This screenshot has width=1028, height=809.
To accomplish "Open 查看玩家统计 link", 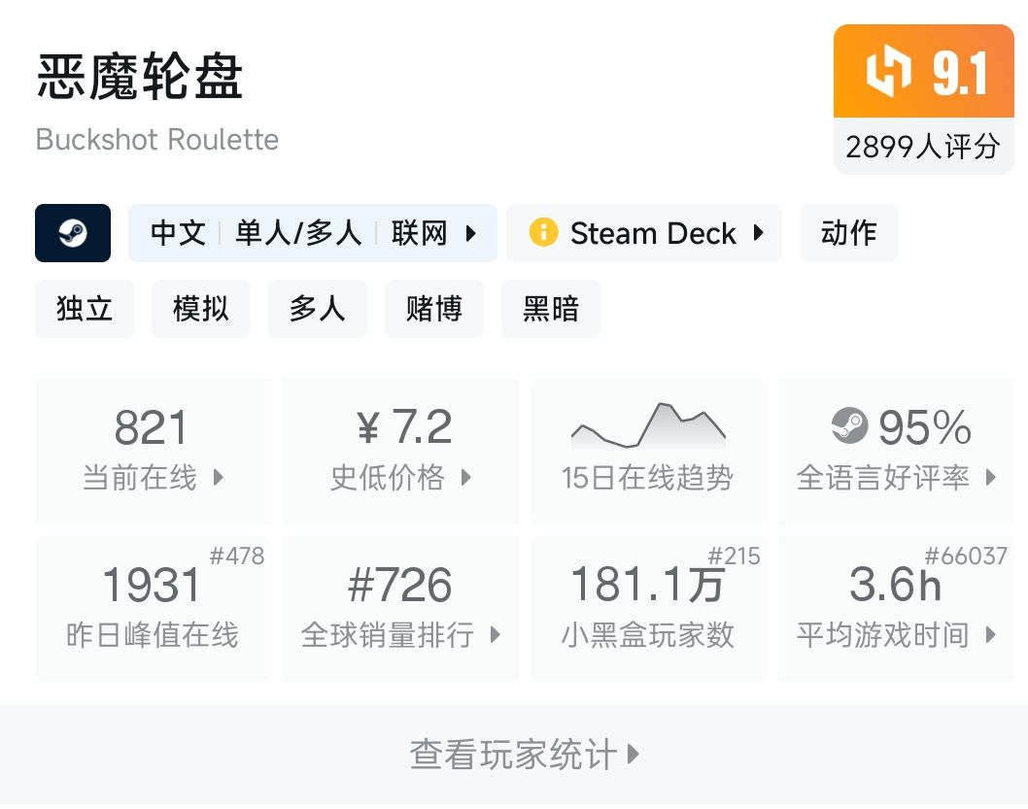I will (x=525, y=755).
